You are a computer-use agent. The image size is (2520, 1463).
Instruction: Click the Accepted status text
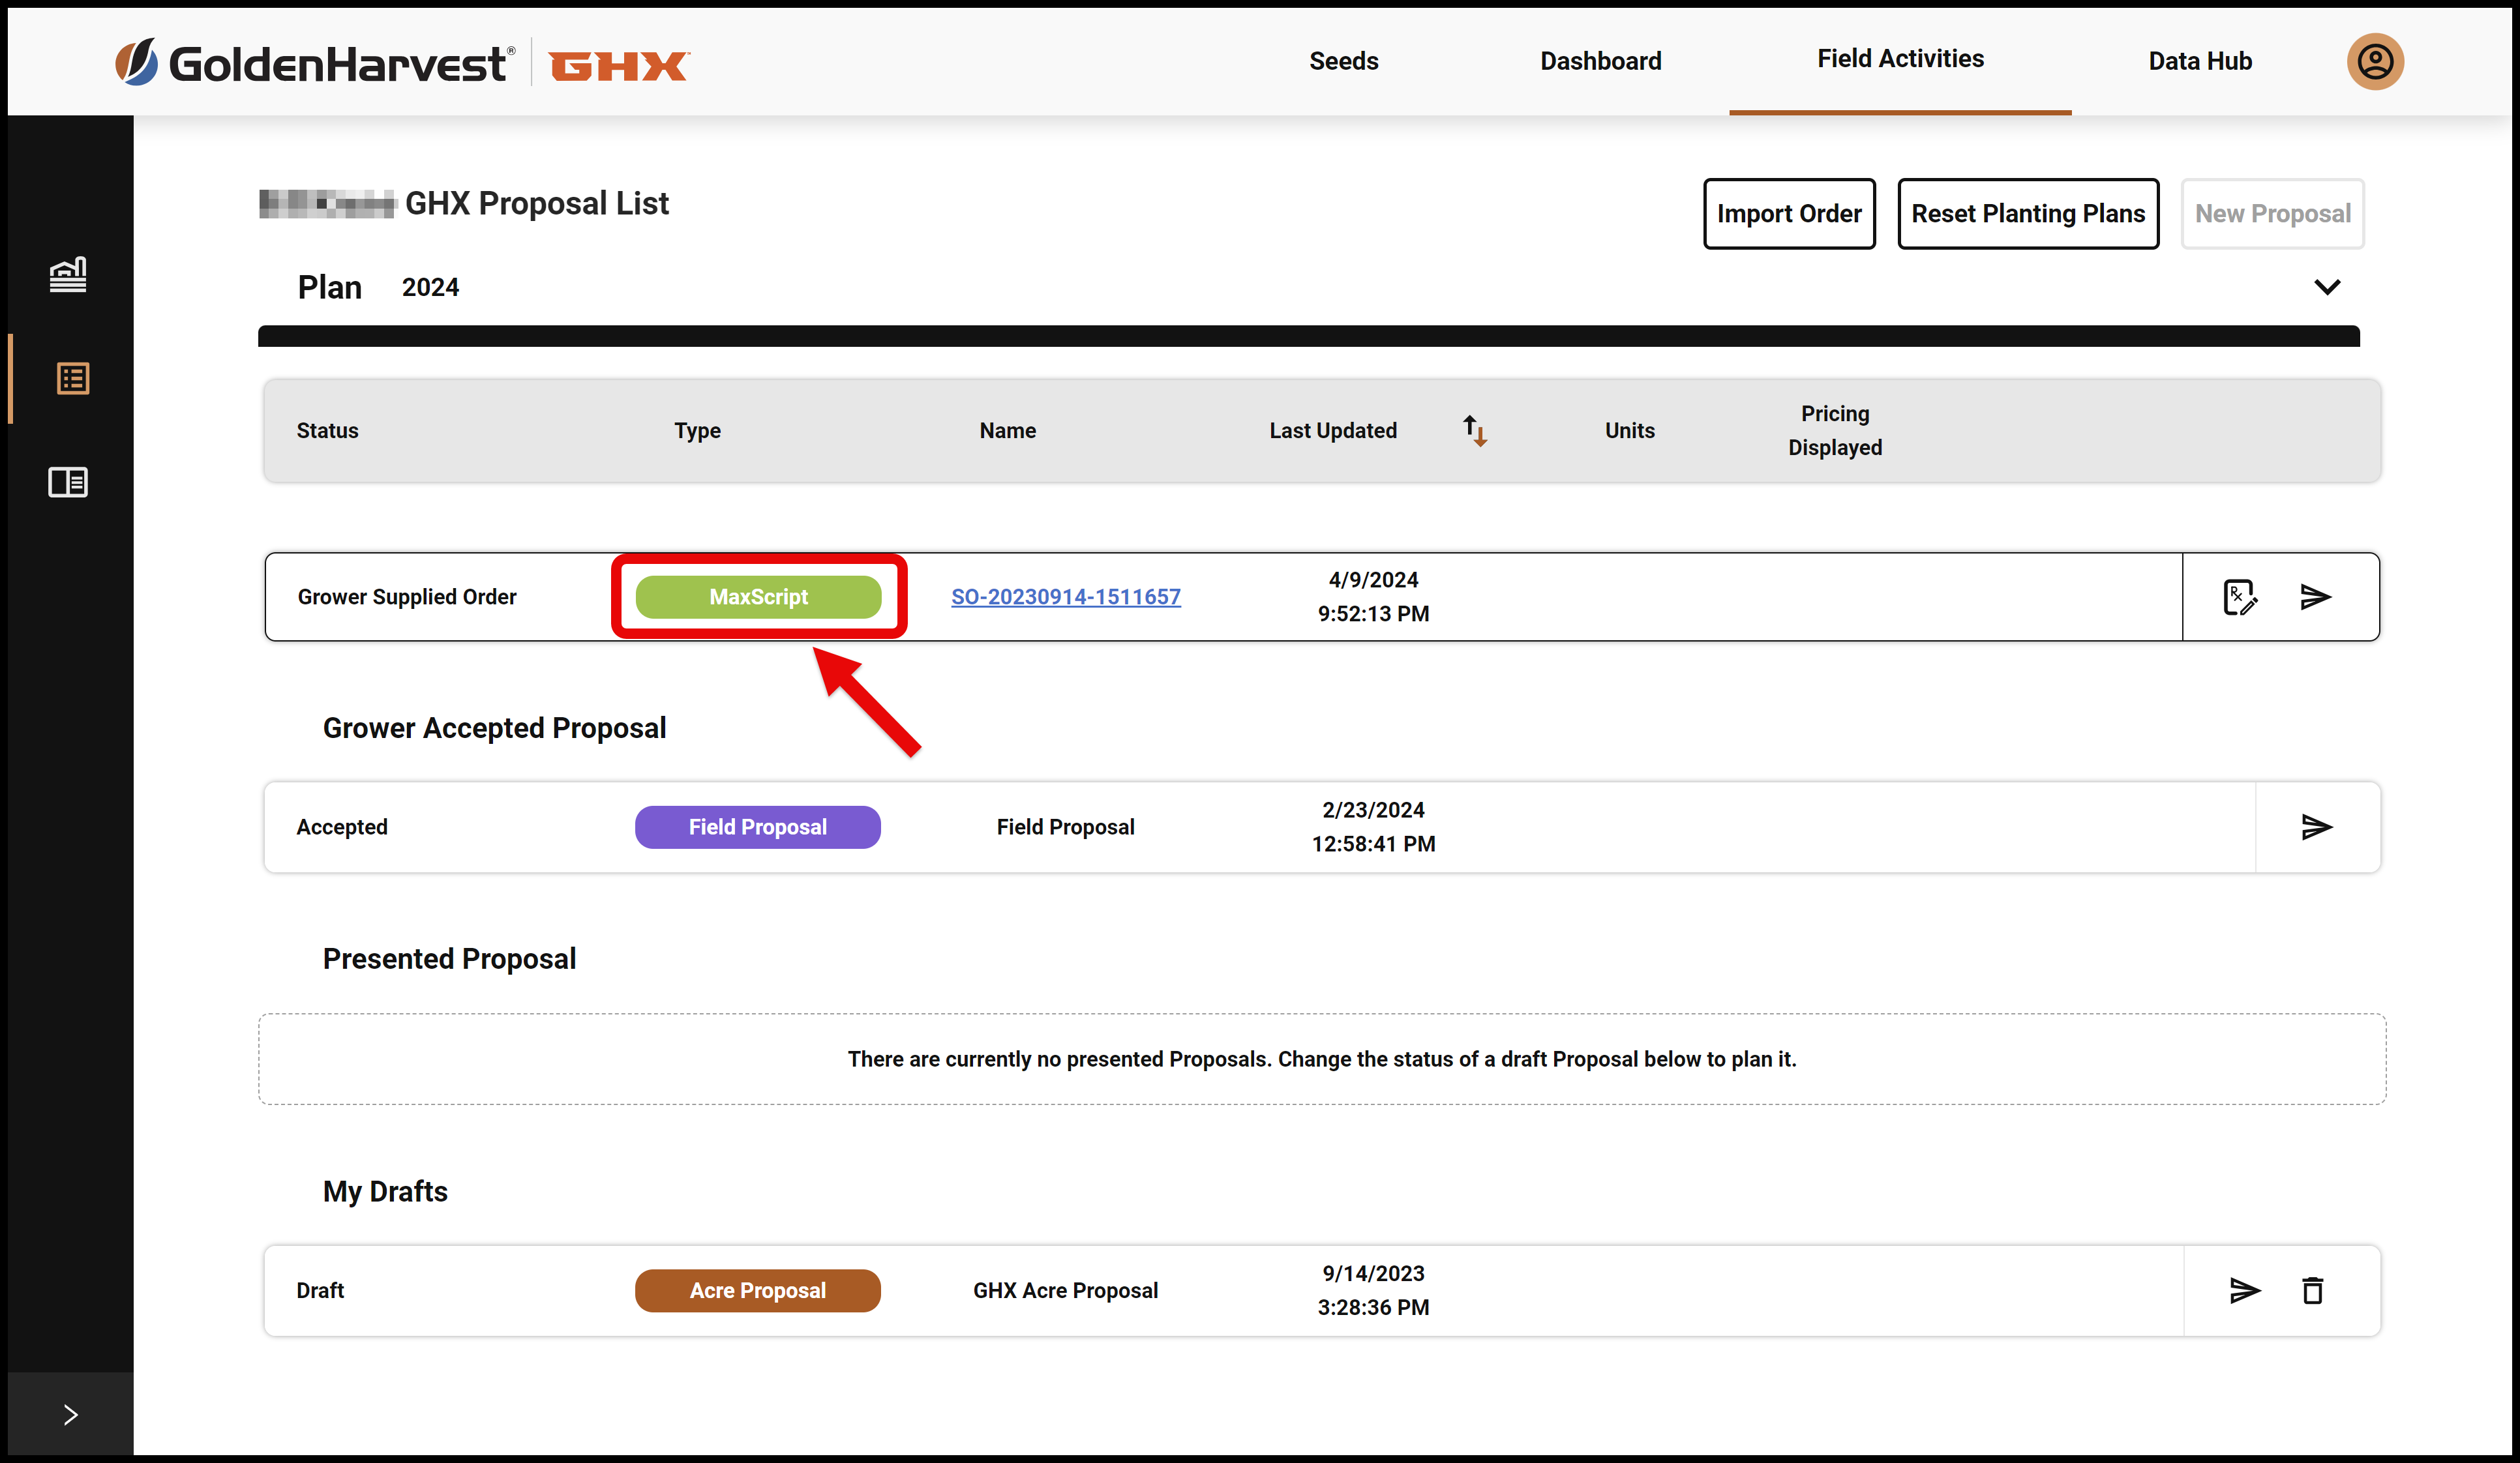[342, 827]
